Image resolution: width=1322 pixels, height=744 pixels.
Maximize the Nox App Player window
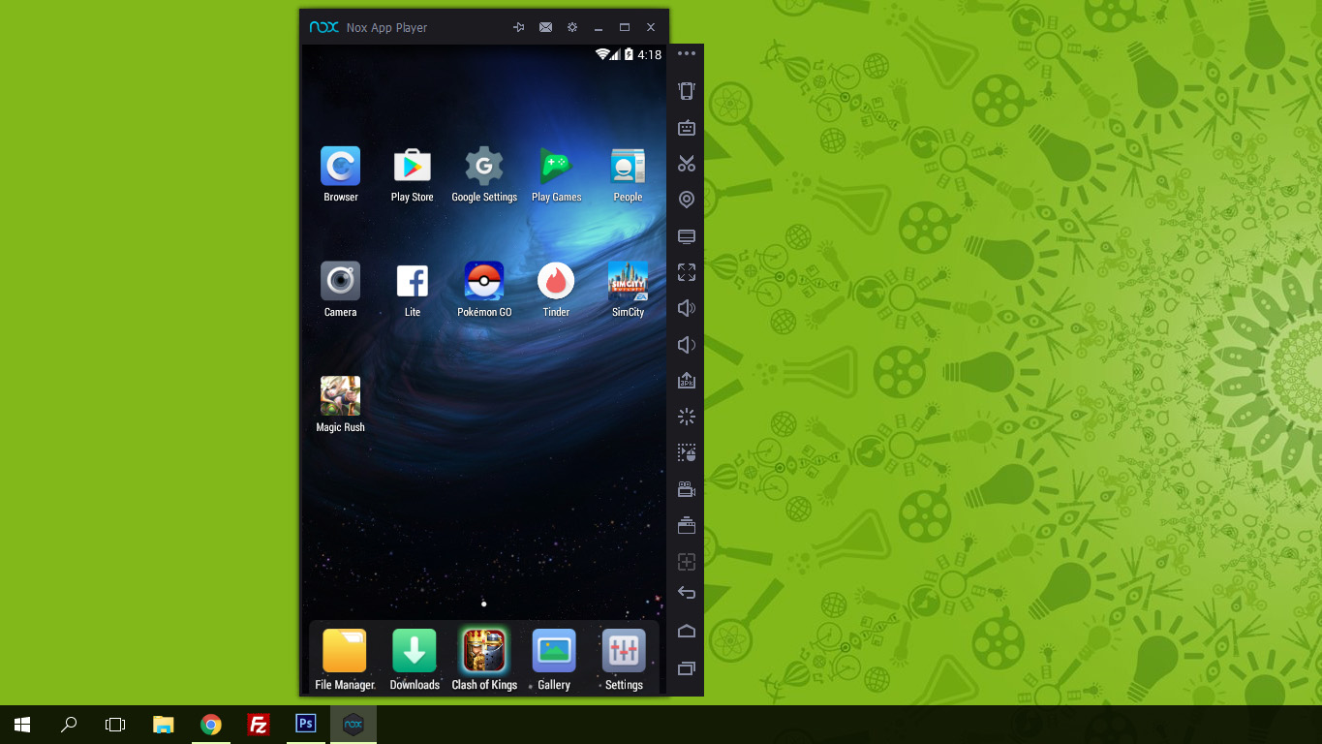[625, 27]
